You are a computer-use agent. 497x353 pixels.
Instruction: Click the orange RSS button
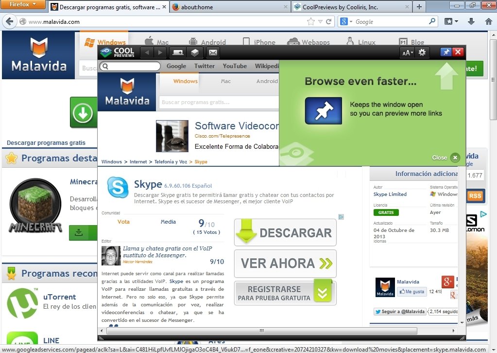[x=475, y=196]
